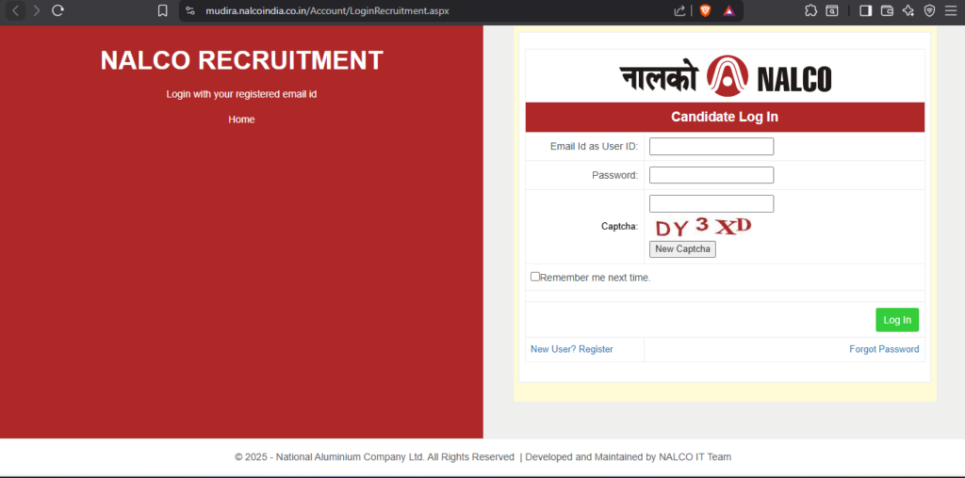This screenshot has height=478, width=965.
Task: Reload the page using the refresh icon
Action: [x=57, y=10]
